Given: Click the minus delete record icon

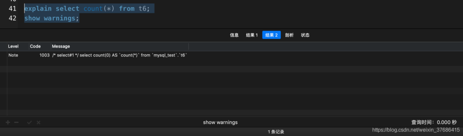Looking at the screenshot, I should [x=16, y=123].
